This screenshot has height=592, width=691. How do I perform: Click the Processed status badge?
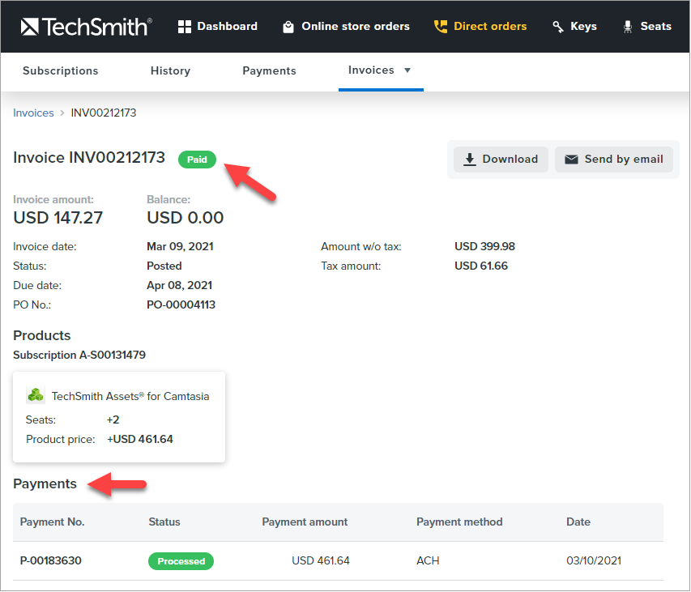[x=181, y=561]
